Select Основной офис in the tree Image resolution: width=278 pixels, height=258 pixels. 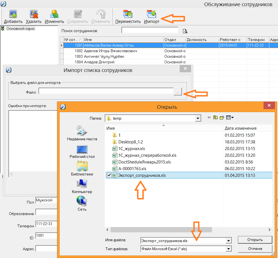[x=21, y=28]
